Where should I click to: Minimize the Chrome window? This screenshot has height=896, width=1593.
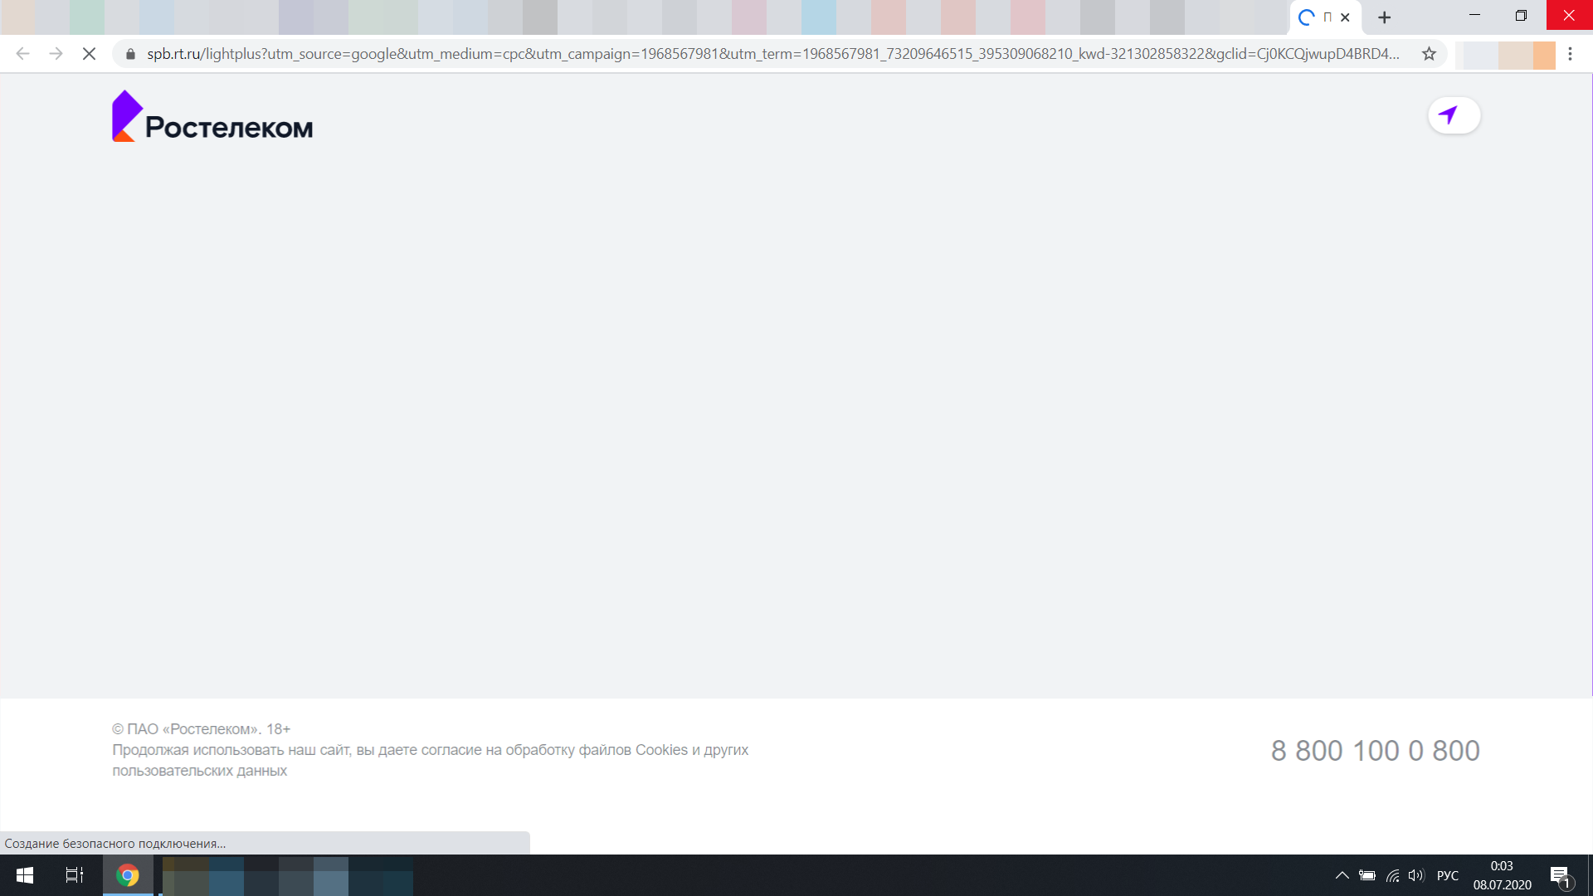point(1474,15)
